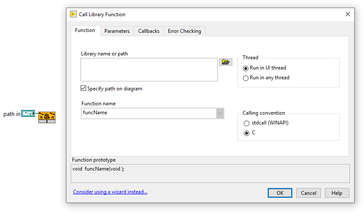This screenshot has width=364, height=217.
Task: Close the Call Library Function dialog
Action: point(347,14)
